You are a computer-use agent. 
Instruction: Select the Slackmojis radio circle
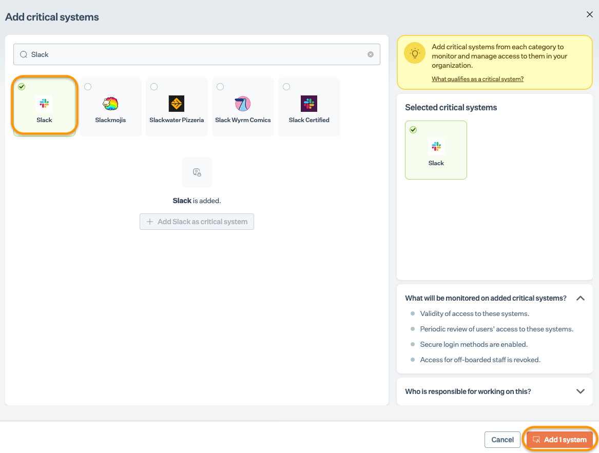[x=88, y=87]
